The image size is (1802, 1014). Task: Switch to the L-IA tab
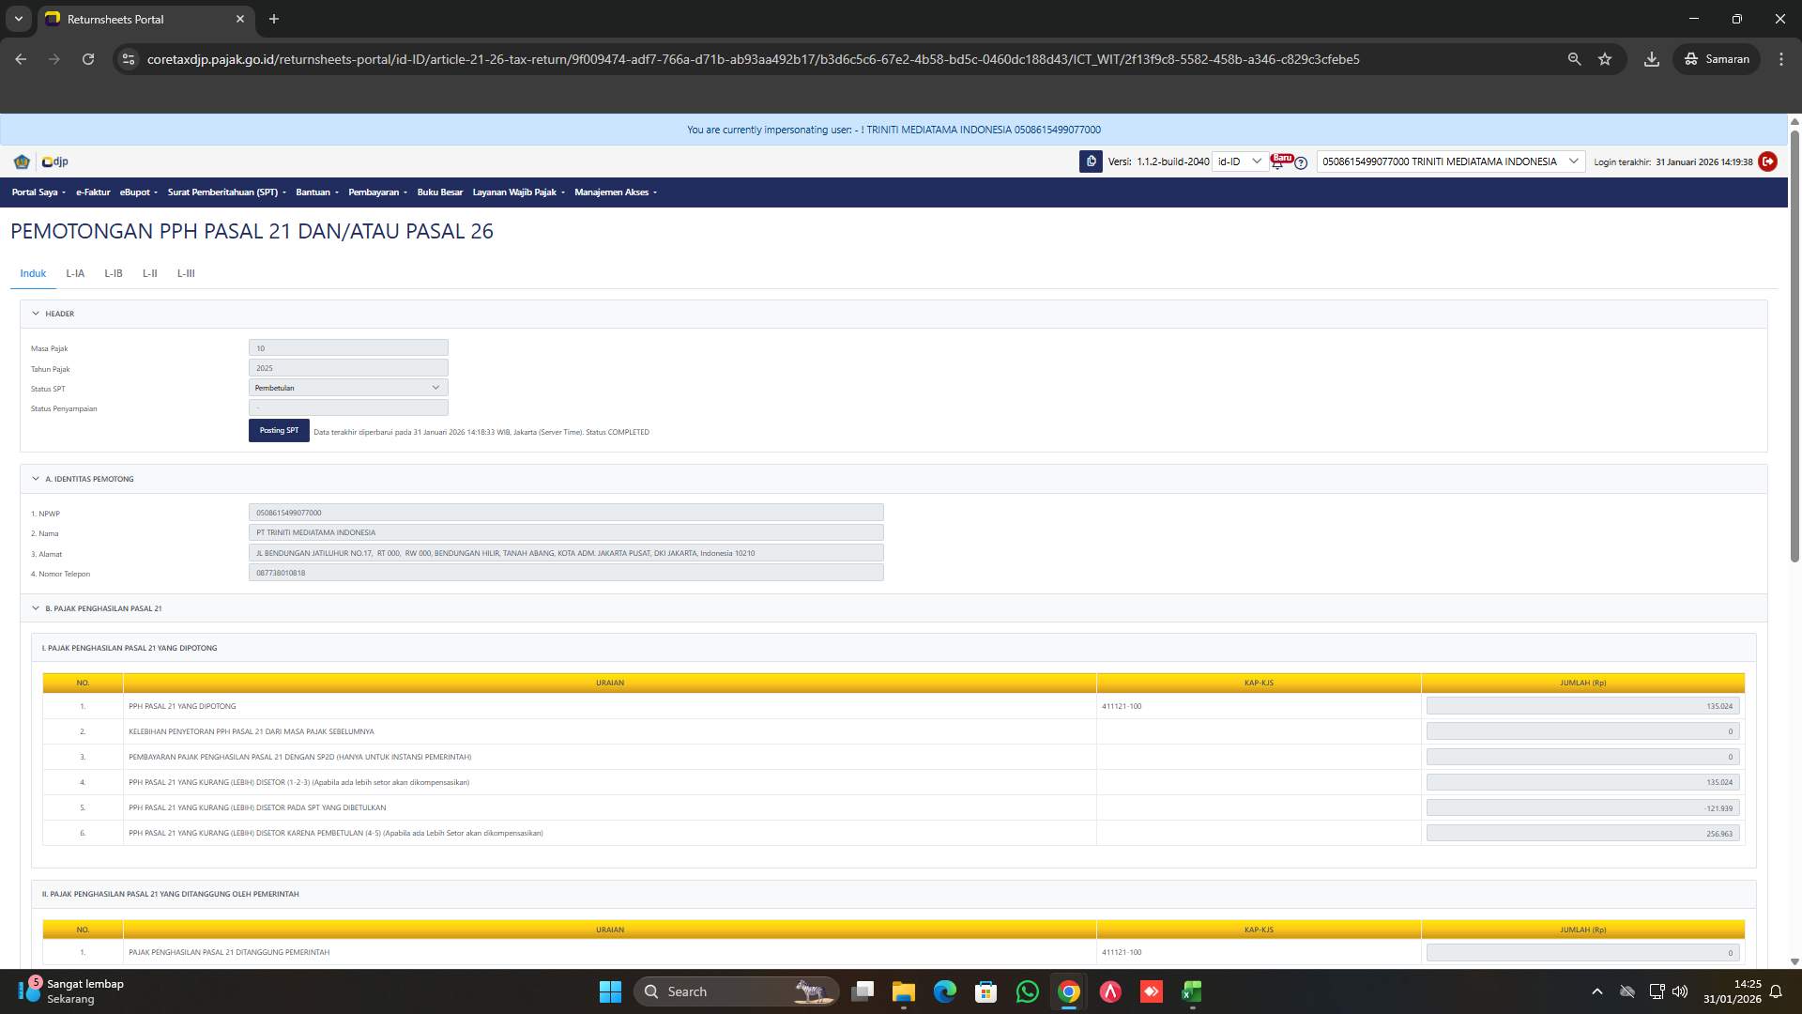coord(75,273)
